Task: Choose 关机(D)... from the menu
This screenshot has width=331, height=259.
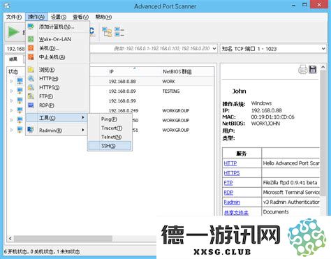Action: point(57,48)
